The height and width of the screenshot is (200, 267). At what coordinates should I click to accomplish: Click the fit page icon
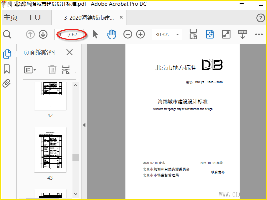click(210, 34)
